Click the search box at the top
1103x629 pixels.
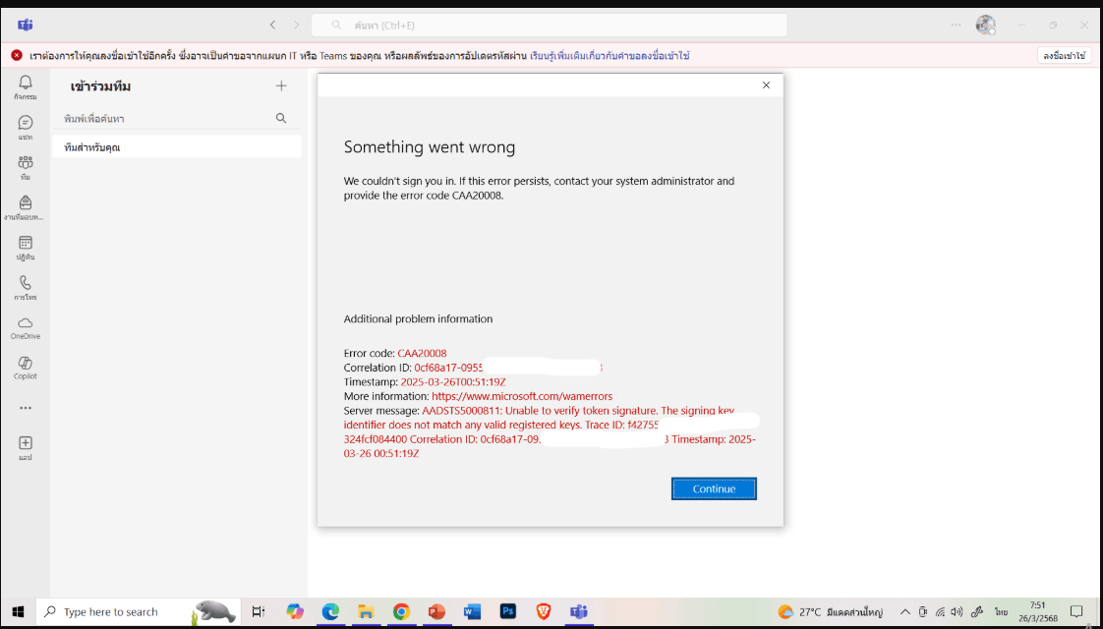pos(549,26)
